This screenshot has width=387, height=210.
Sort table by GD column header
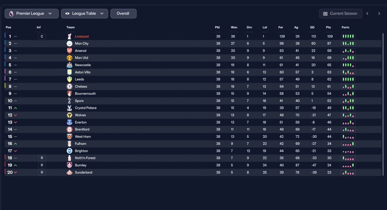point(312,27)
